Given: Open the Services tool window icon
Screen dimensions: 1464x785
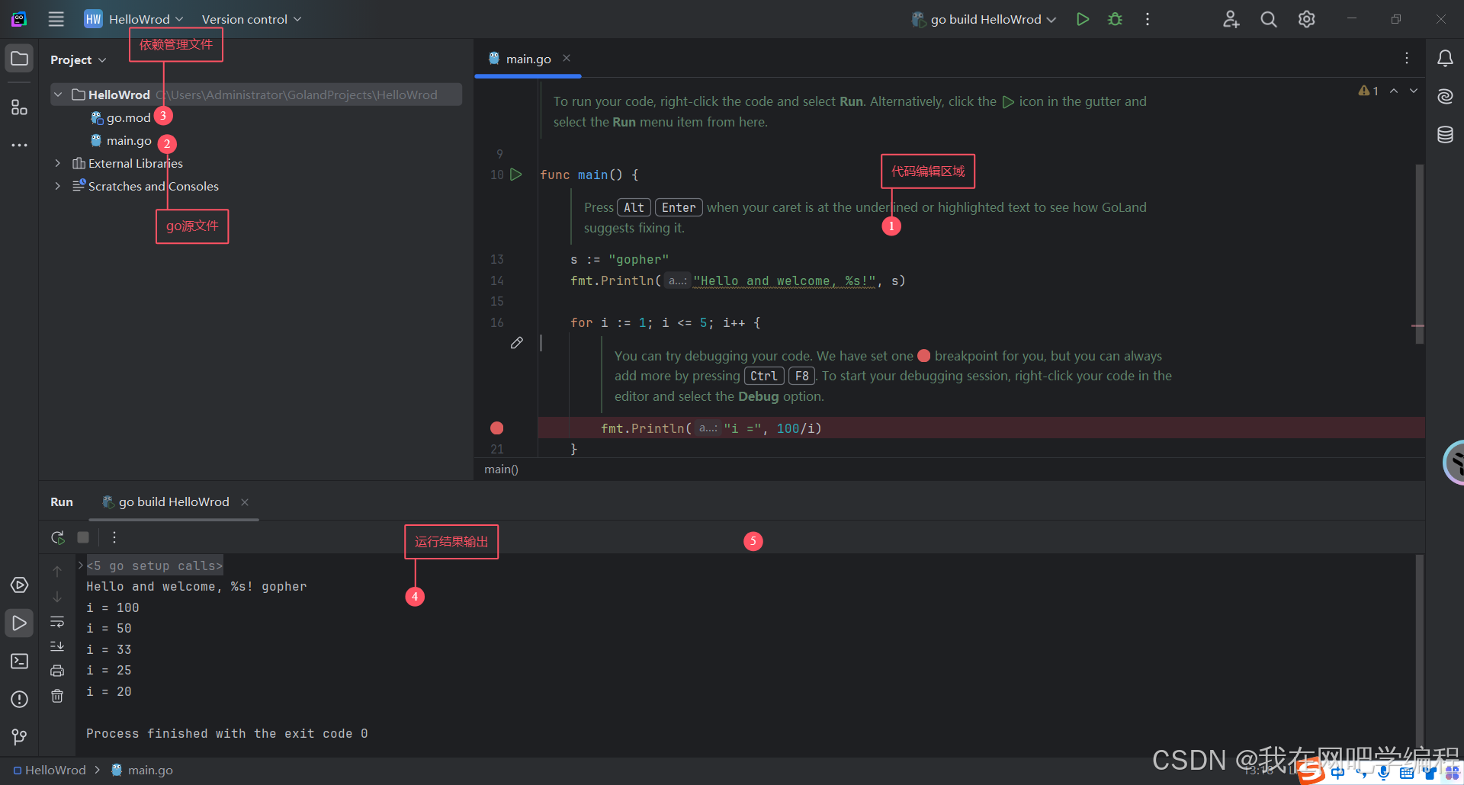Looking at the screenshot, I should tap(19, 585).
